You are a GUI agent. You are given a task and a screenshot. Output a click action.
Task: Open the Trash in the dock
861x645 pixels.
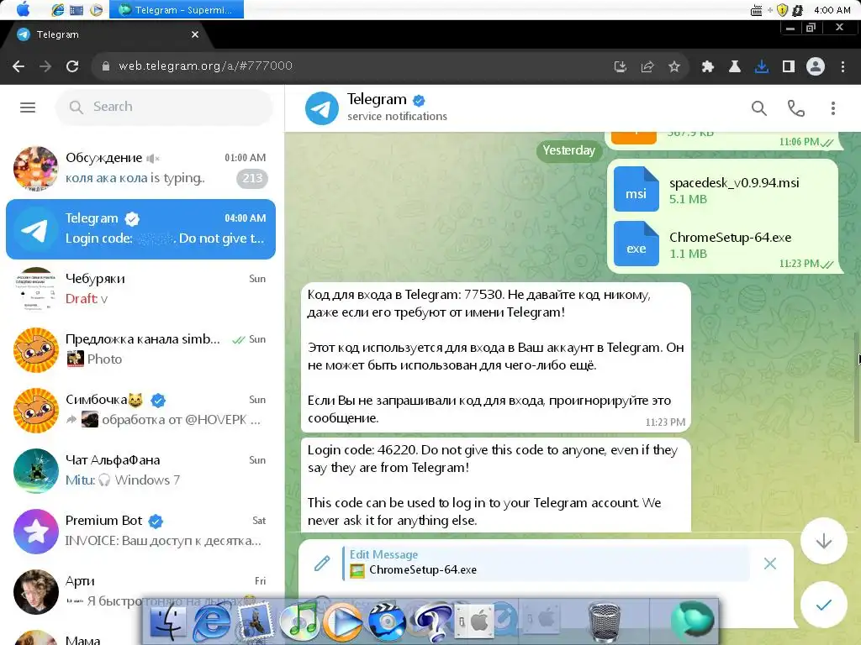605,622
